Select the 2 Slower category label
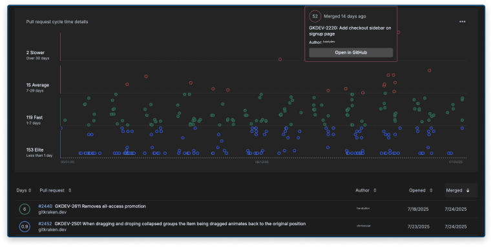 pyautogui.click(x=36, y=53)
